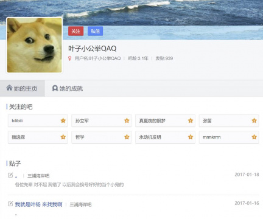Viewport: 263px width, 219px height.
Task: Click the home icon in 她的主页 tab
Action: tap(9, 88)
